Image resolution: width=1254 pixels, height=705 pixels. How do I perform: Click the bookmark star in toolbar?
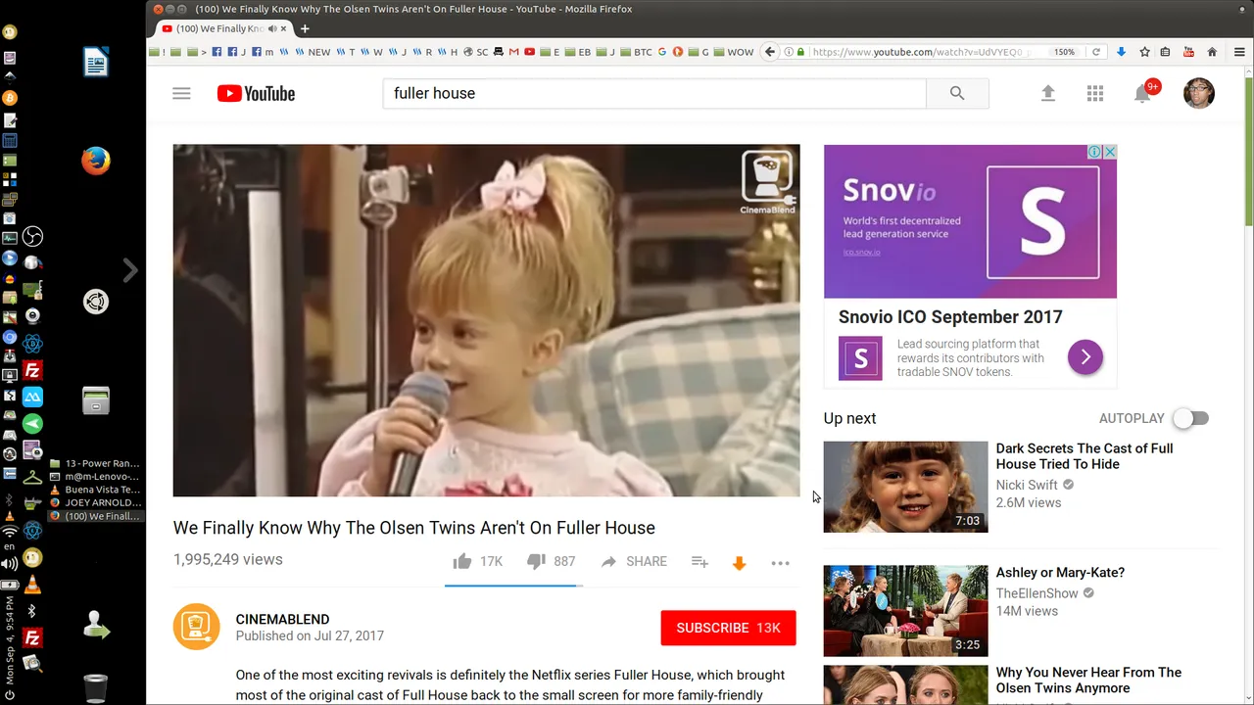click(1143, 52)
